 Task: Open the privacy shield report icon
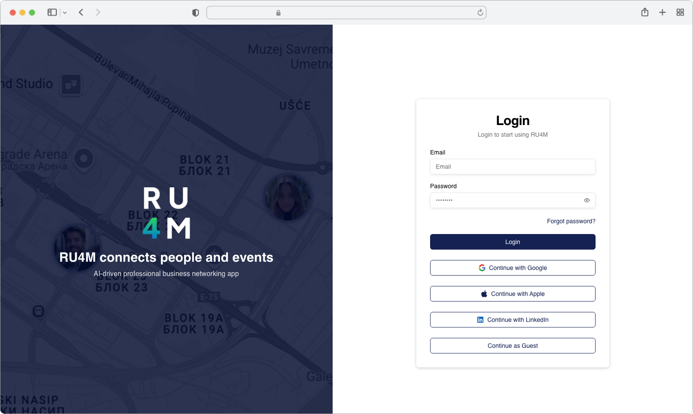click(x=195, y=13)
